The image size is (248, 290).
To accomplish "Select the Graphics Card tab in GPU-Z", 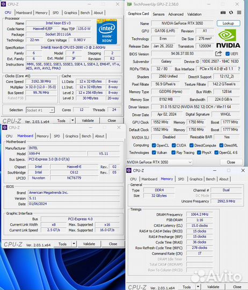I will pyautogui.click(x=138, y=13).
